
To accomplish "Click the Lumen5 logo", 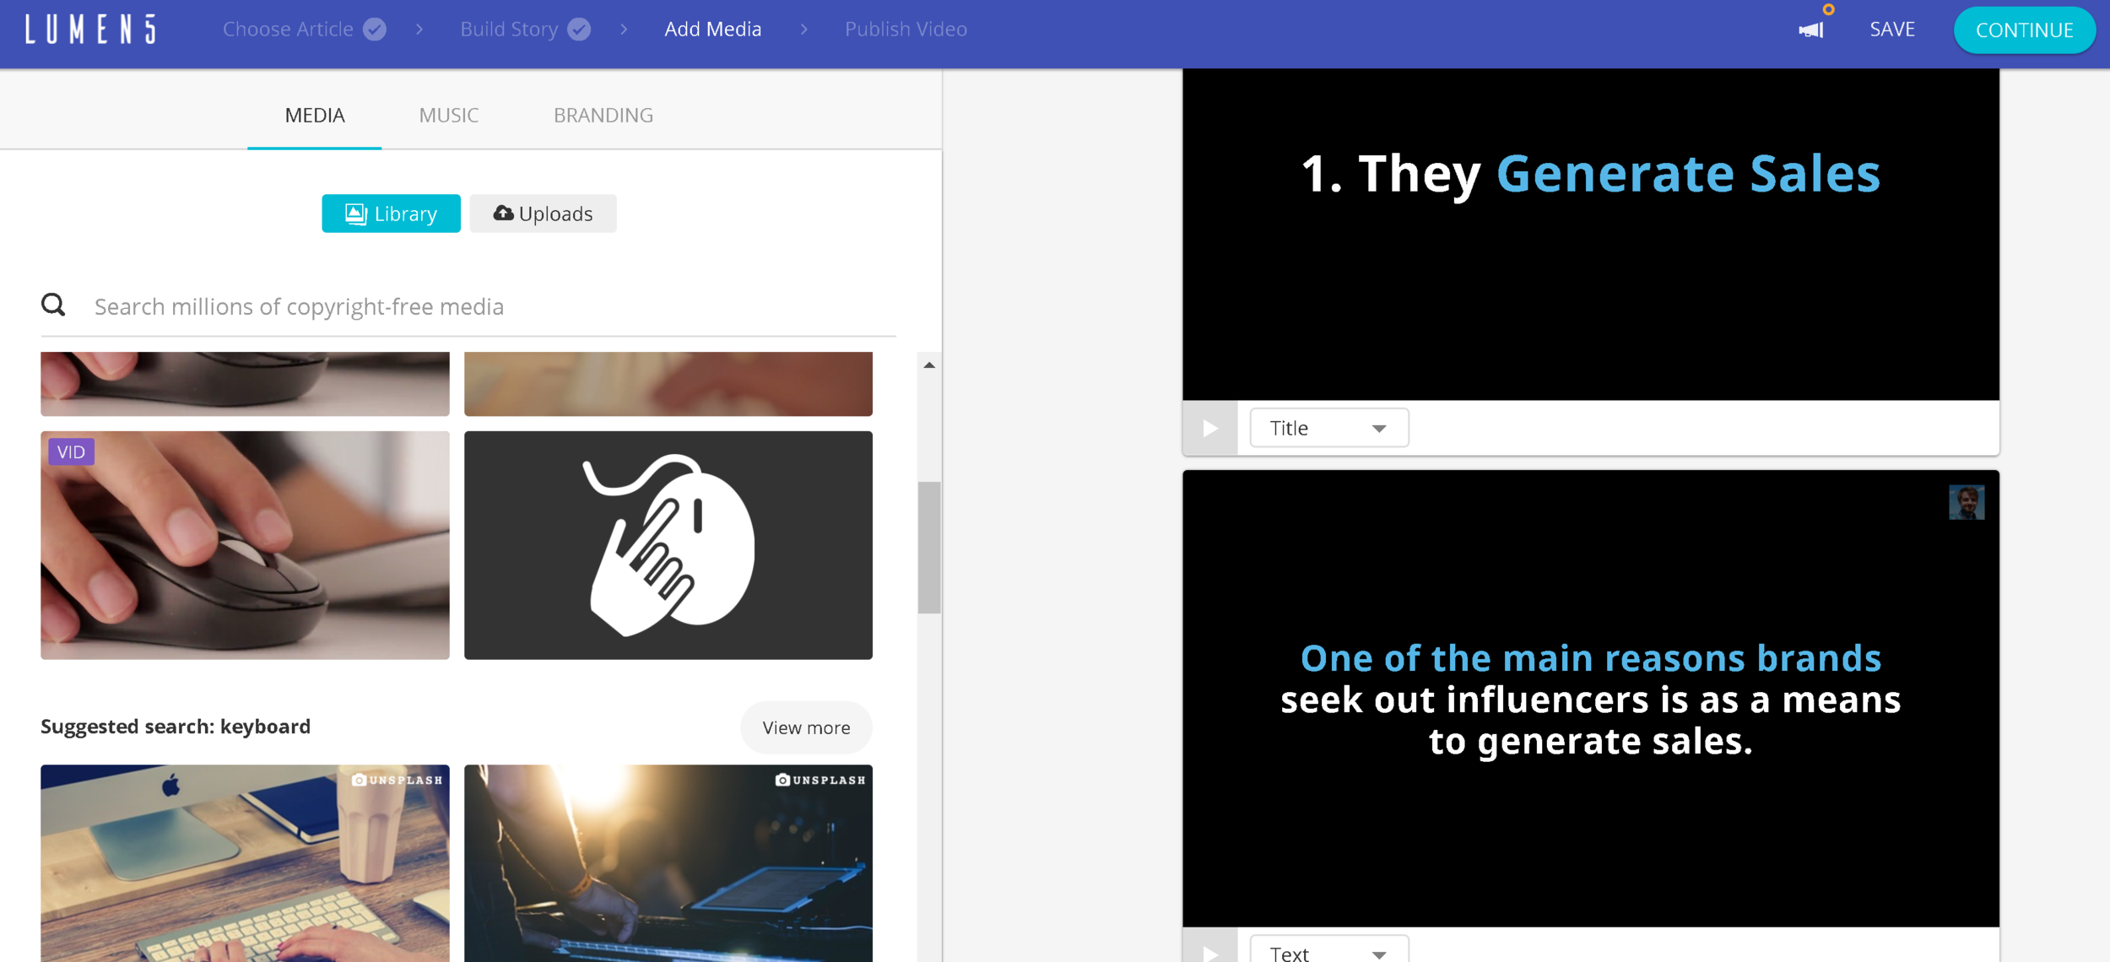I will [x=90, y=30].
